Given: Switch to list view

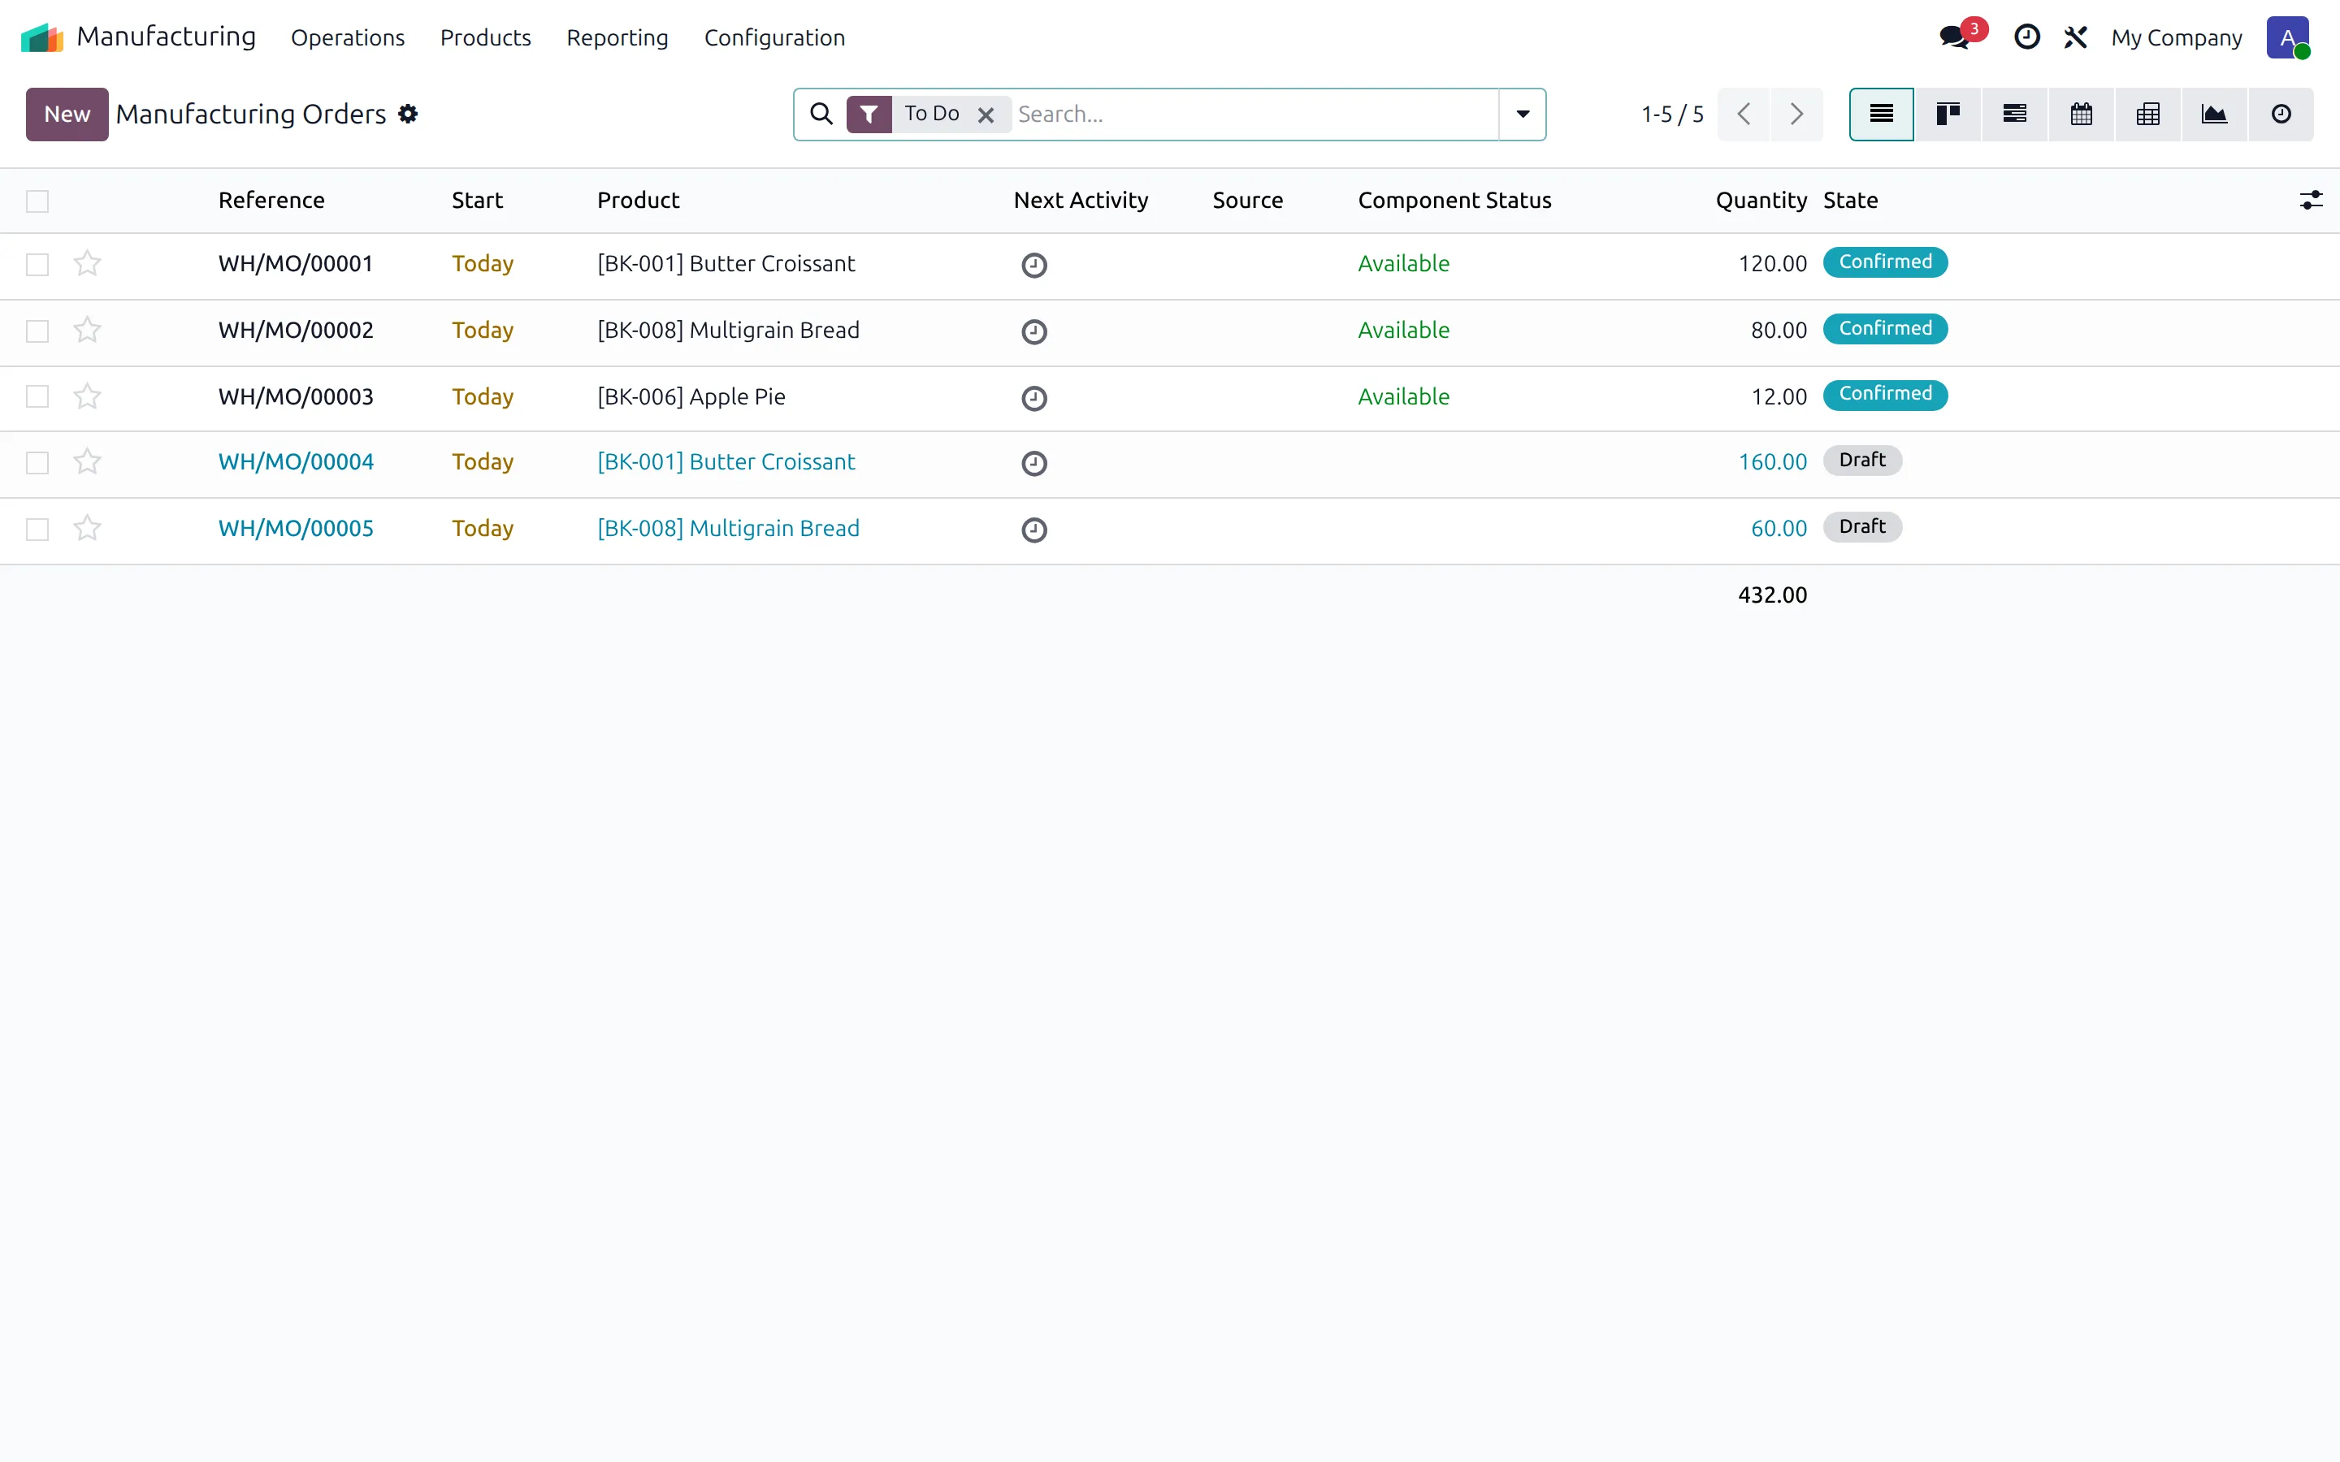Looking at the screenshot, I should pos(1881,114).
